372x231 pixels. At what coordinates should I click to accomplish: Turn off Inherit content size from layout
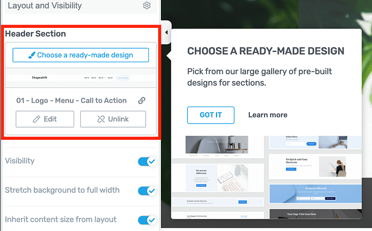click(147, 220)
